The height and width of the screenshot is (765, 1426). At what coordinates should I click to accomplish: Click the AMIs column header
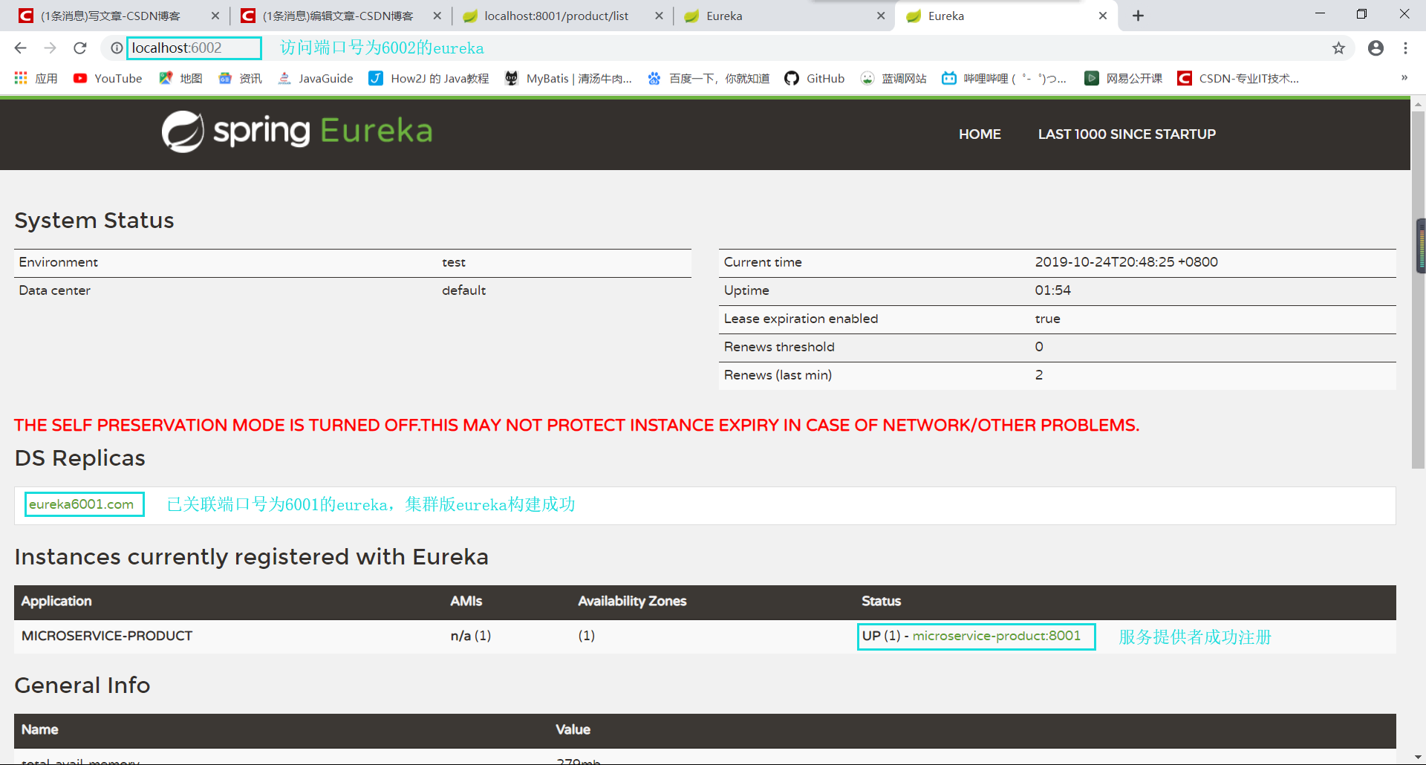466,601
